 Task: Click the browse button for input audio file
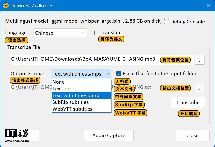point(200,60)
